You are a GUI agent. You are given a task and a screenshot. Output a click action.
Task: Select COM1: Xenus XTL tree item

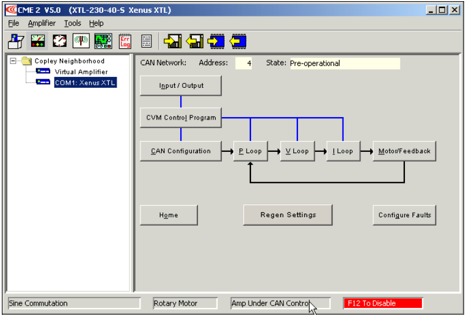pos(85,82)
